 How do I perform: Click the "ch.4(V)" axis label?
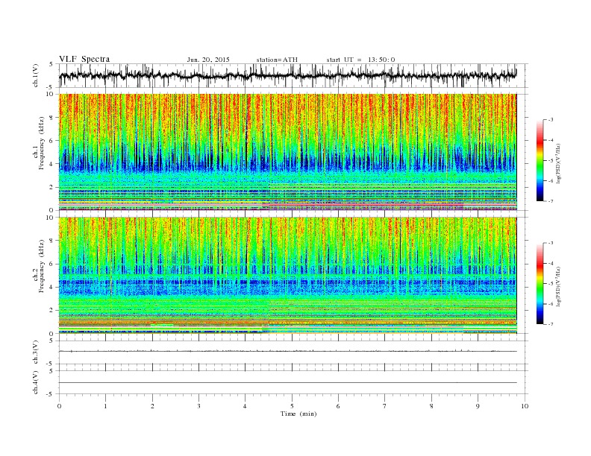[35, 382]
